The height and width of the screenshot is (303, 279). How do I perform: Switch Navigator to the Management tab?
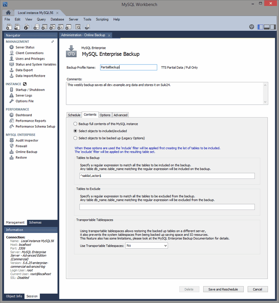pyautogui.click(x=15, y=222)
